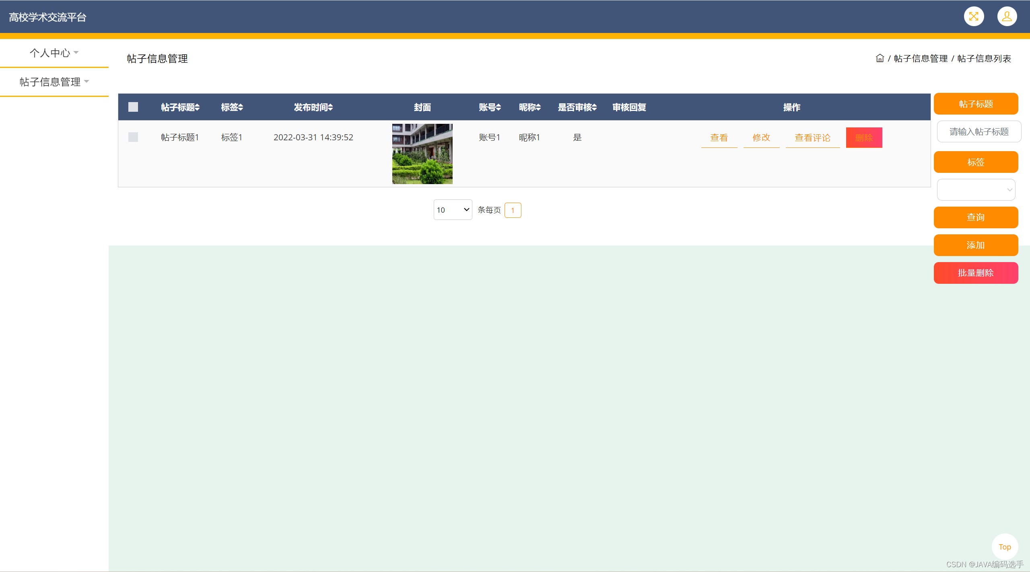Expand the 个人中心 sidebar menu
1030x572 pixels.
(x=54, y=53)
